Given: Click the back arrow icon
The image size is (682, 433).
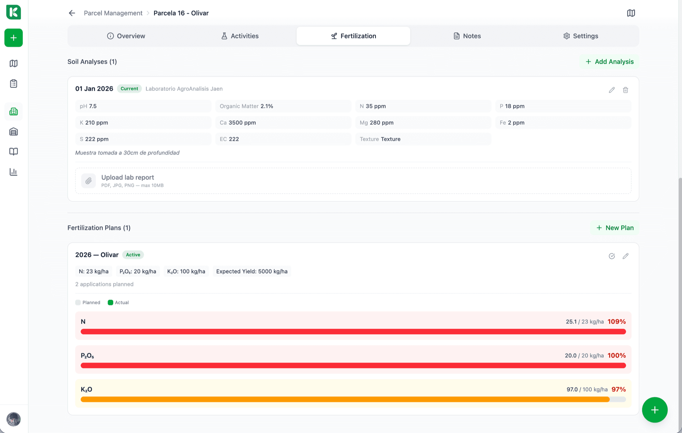Looking at the screenshot, I should 72,13.
